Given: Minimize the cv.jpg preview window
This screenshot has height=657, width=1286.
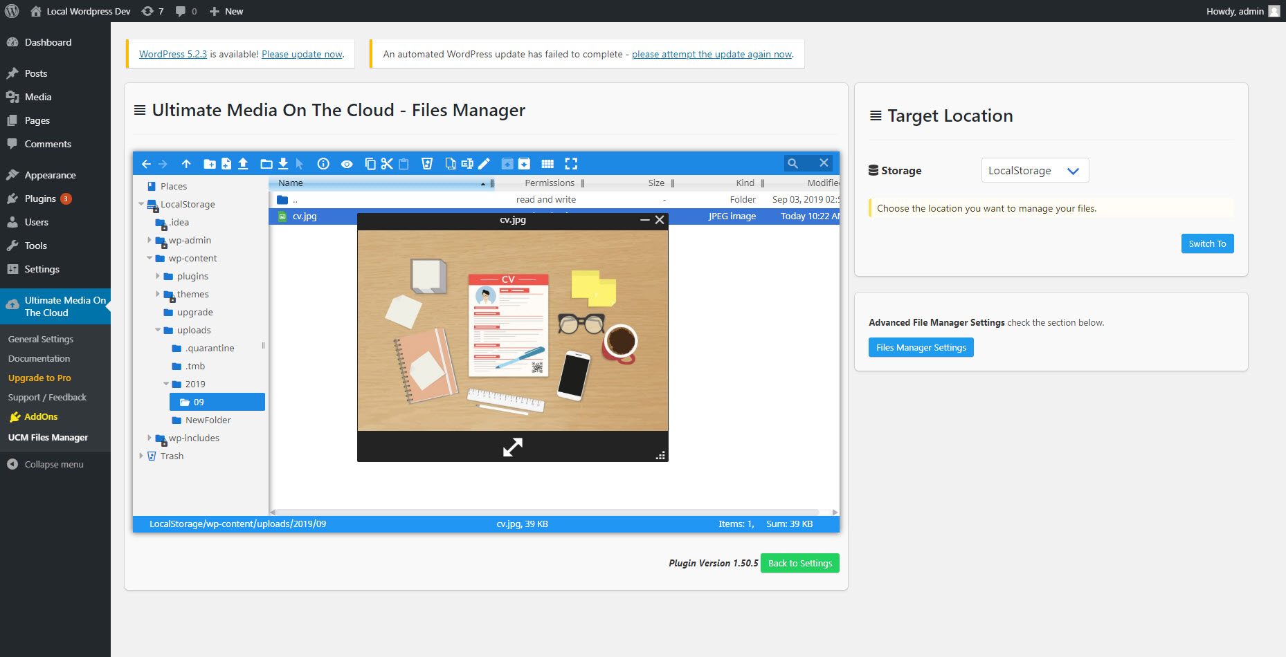Looking at the screenshot, I should [x=645, y=220].
